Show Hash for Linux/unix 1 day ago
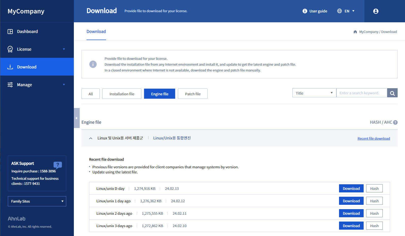 tap(374, 201)
